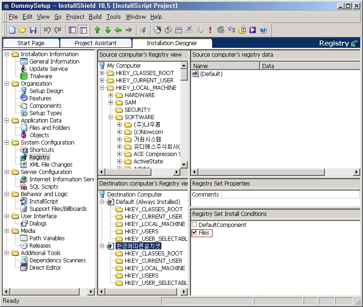Click the Data column header
The height and width of the screenshot is (307, 363).
coord(310,66)
